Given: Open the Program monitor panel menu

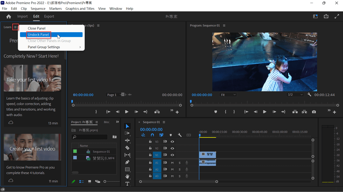Looking at the screenshot, I should pos(224,26).
